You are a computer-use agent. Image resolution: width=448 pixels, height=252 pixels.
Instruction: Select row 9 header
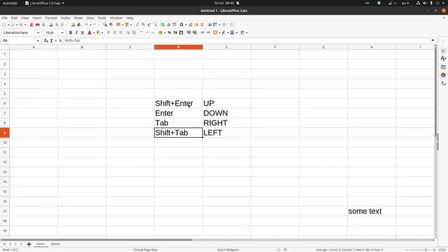tap(5, 132)
